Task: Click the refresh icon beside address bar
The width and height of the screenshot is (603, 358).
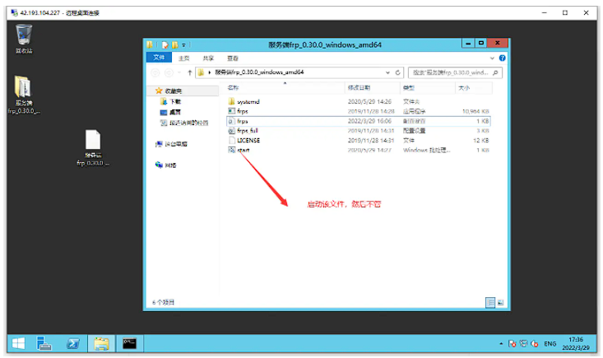Action: (x=398, y=72)
